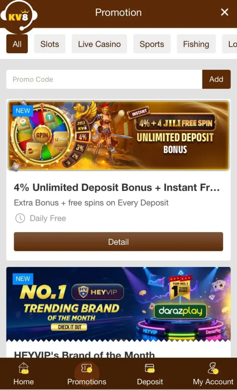Open the My Account profile icon

(213, 368)
